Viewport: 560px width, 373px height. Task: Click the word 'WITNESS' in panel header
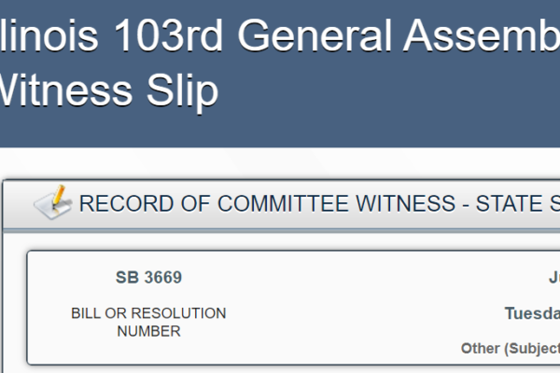[406, 203]
